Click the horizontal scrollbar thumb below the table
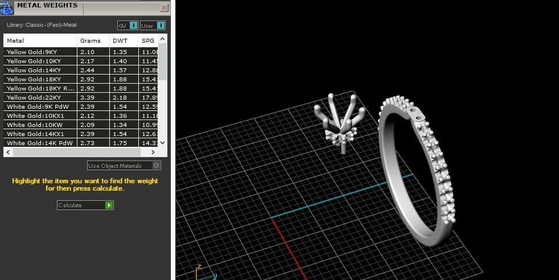 [77, 152]
